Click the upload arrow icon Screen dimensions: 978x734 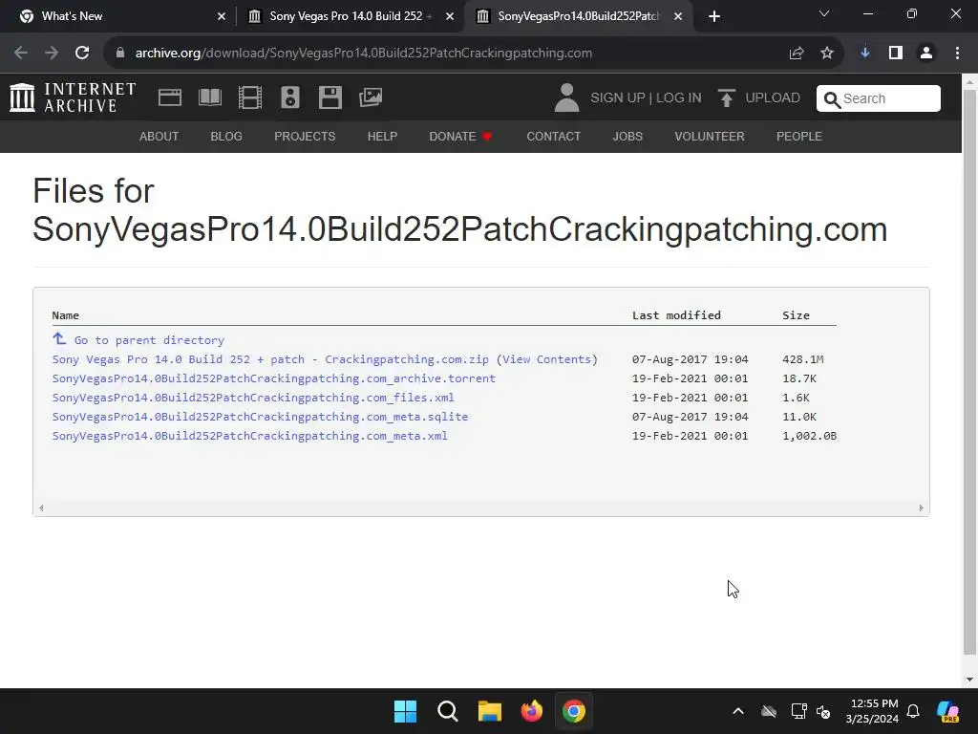726,98
